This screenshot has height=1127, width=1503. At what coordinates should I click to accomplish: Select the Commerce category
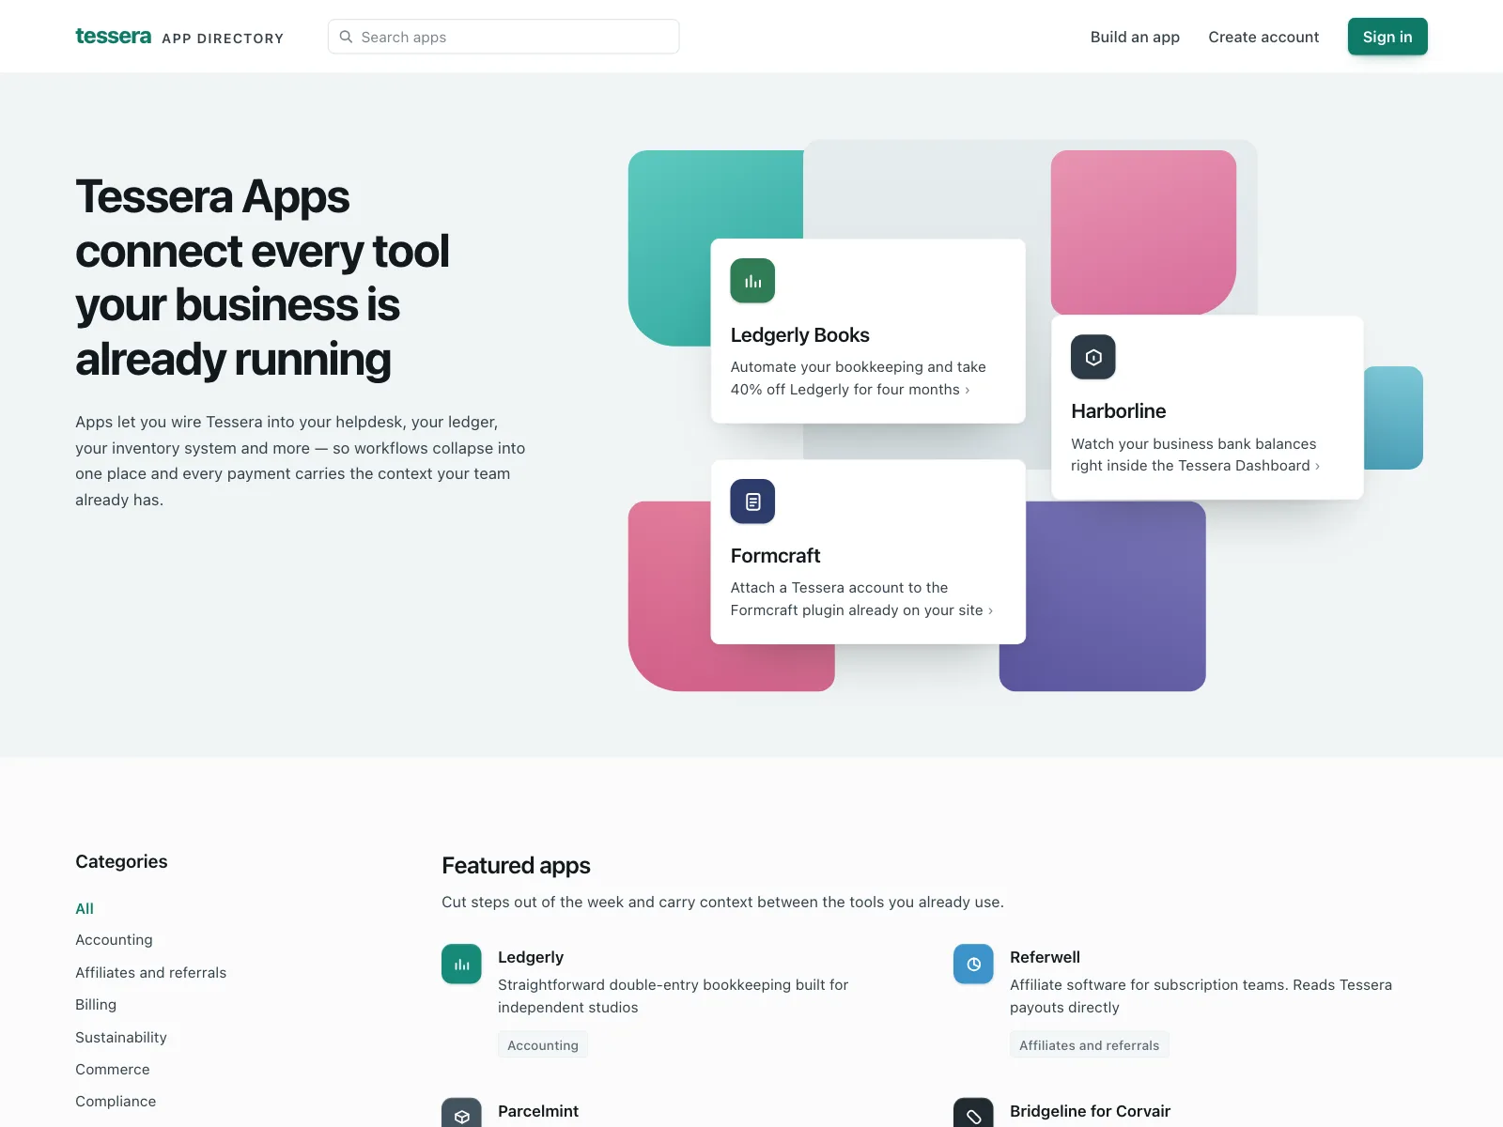coord(113,1070)
